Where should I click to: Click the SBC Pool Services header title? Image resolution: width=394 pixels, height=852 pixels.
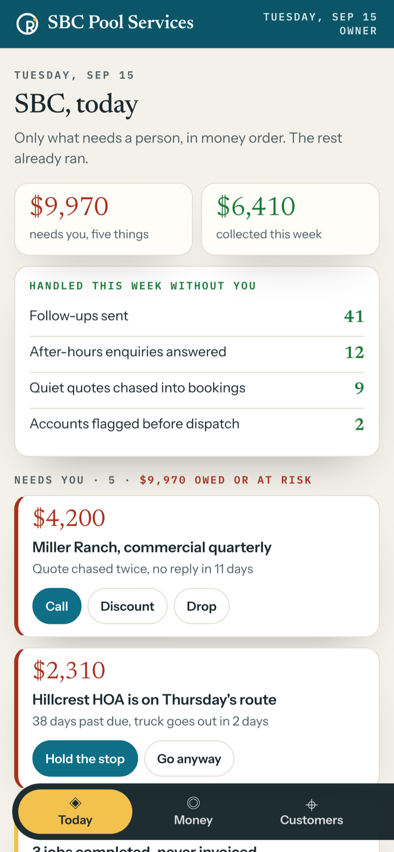point(120,22)
